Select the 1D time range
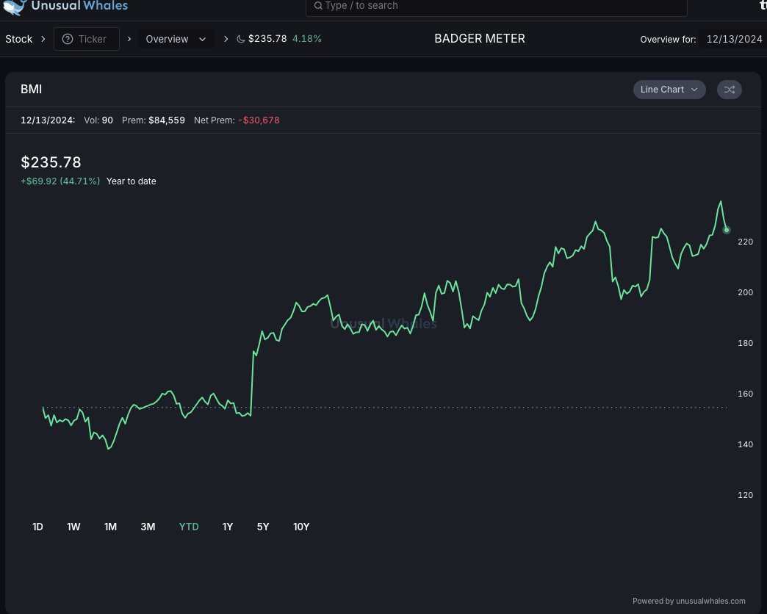This screenshot has height=614, width=767. pos(37,527)
